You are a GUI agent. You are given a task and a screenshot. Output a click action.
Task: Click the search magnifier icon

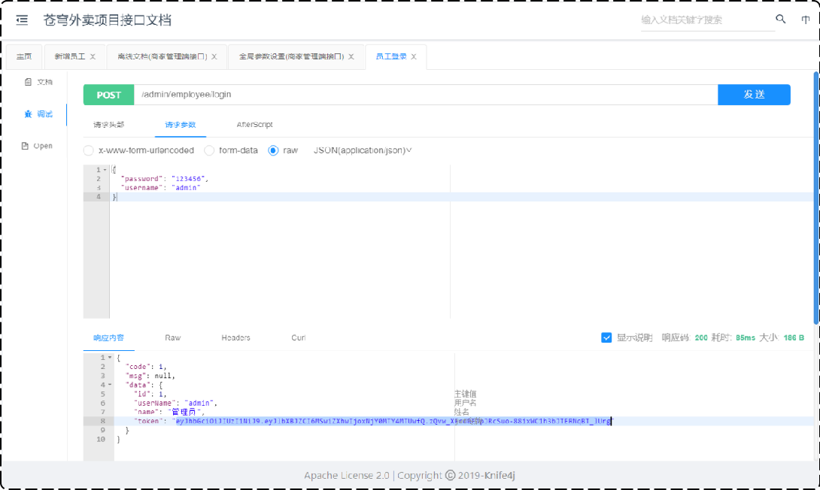coord(781,20)
